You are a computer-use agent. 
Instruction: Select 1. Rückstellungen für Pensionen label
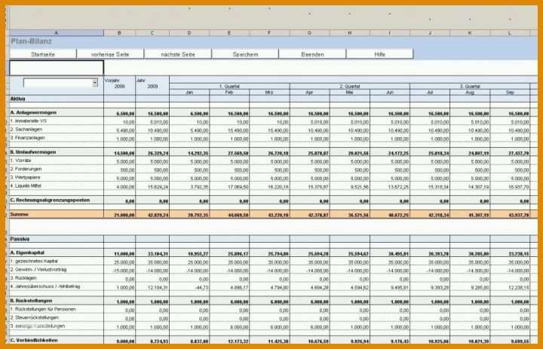[42, 309]
